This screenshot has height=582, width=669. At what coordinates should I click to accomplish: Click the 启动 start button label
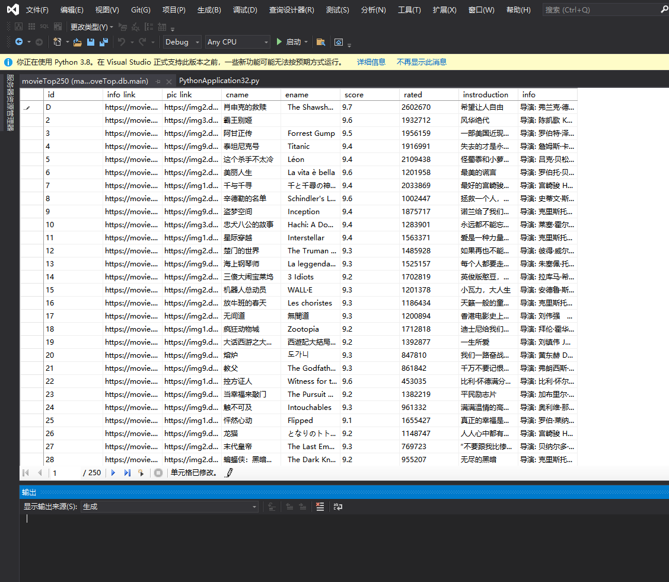[x=294, y=42]
